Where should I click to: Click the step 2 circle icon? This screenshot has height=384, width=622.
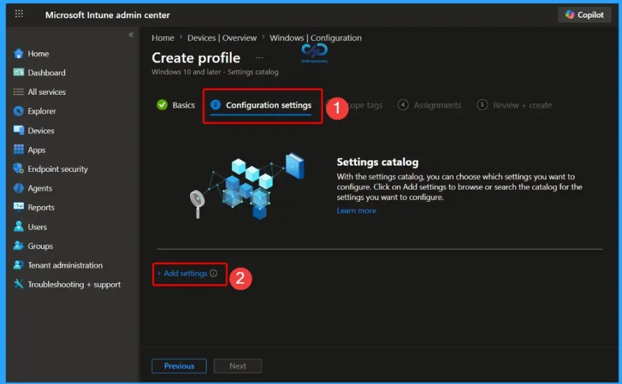pyautogui.click(x=215, y=105)
